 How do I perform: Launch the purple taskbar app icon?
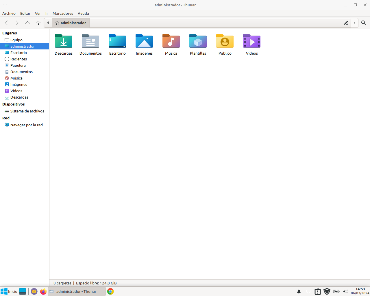(x=34, y=291)
